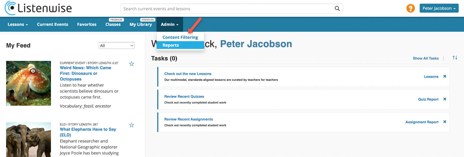Open My Library
Image resolution: width=464 pixels, height=157 pixels.
pos(141,24)
